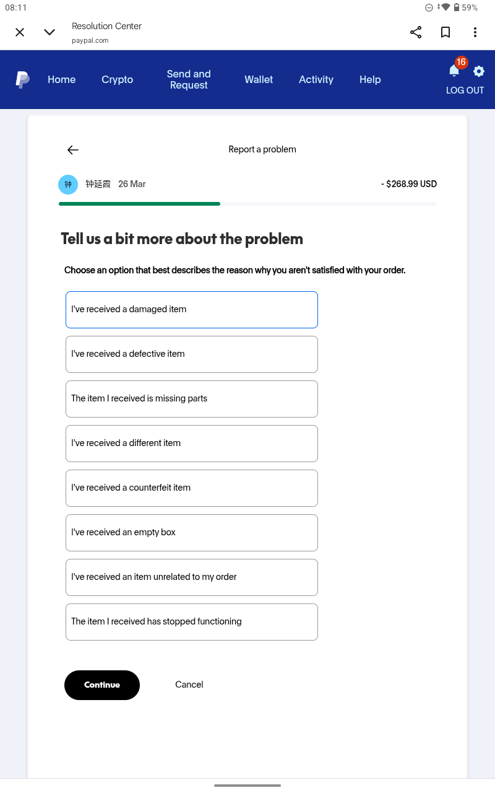Go to the Wallet page
This screenshot has width=495, height=793.
[x=259, y=79]
